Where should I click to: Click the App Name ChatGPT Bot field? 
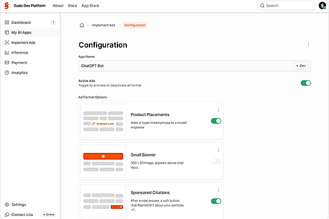(194, 66)
